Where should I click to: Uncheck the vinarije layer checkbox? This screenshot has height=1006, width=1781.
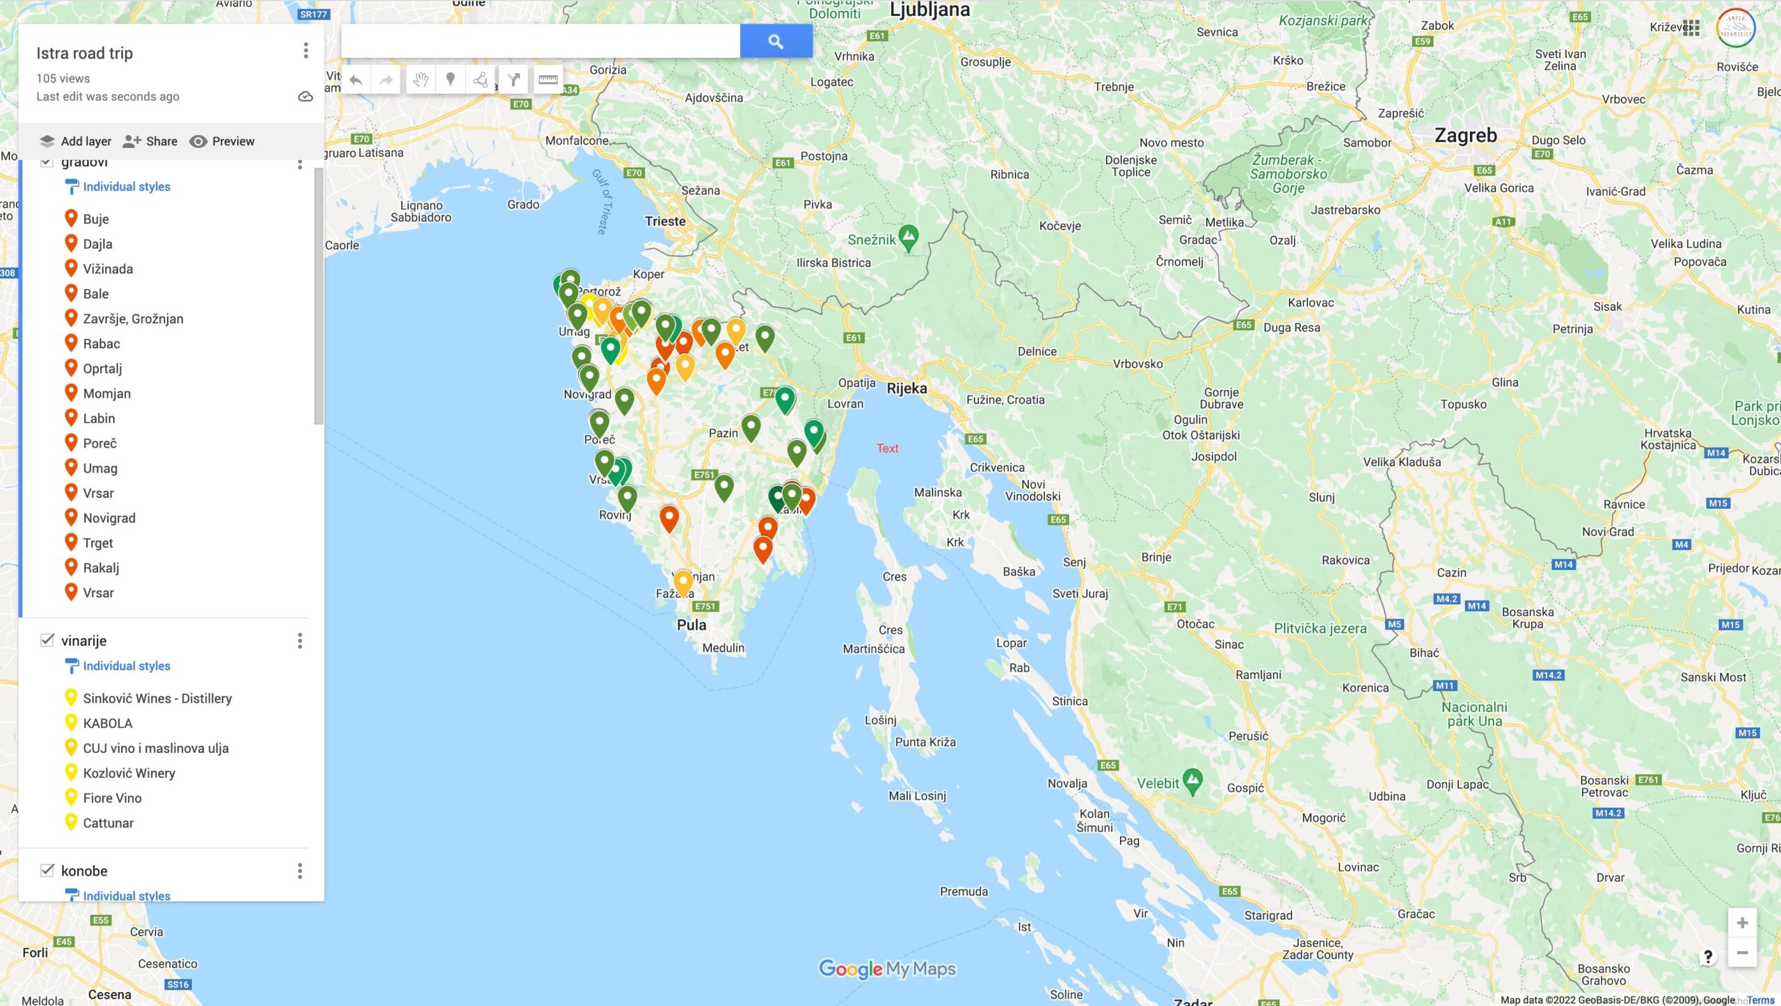[x=47, y=640]
